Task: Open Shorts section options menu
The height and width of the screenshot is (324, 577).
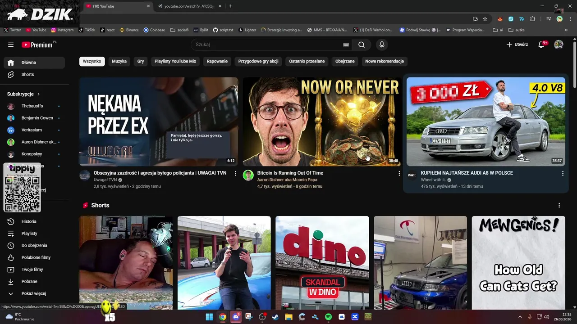Action: 559,205
